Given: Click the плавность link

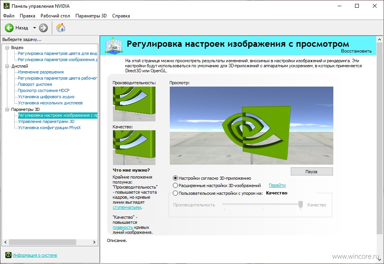Looking at the screenshot, I should click(123, 227).
